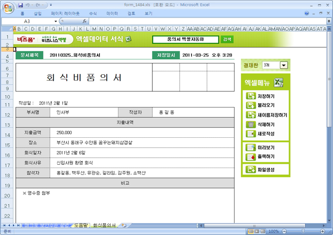
Task: Switch to Normal view icon
Action: tap(251, 231)
